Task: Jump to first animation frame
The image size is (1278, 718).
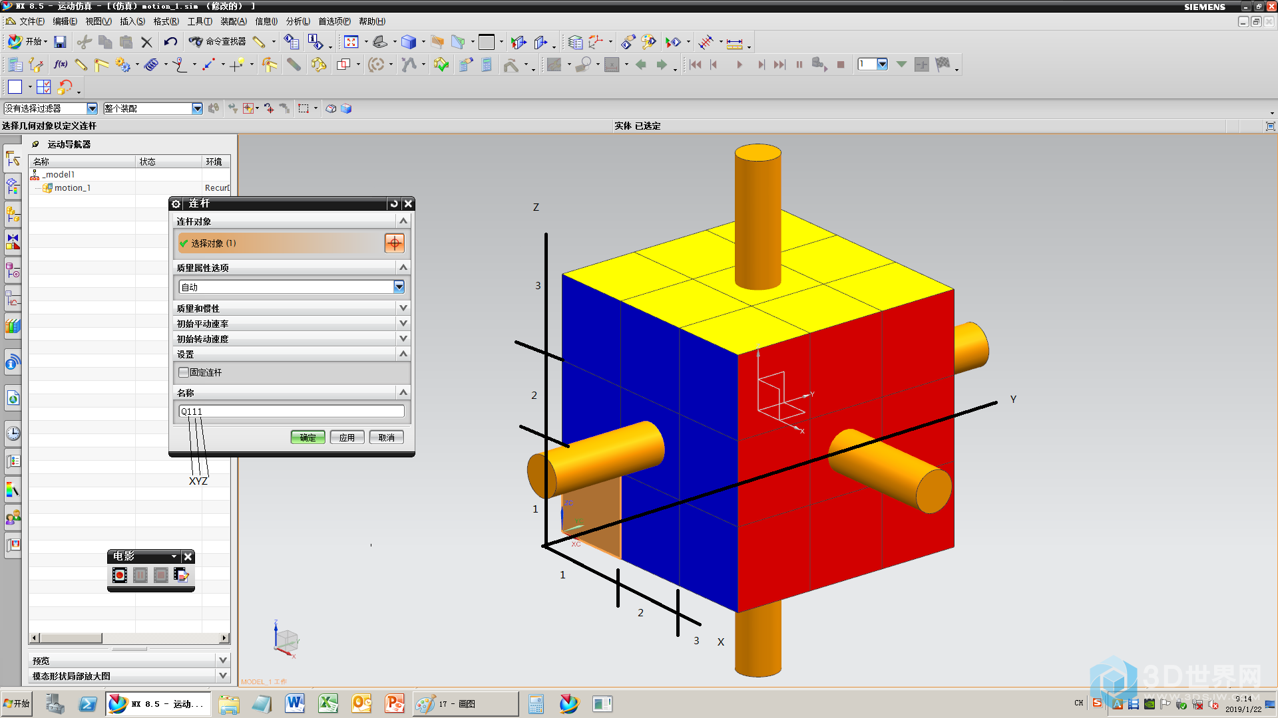Action: coord(696,64)
